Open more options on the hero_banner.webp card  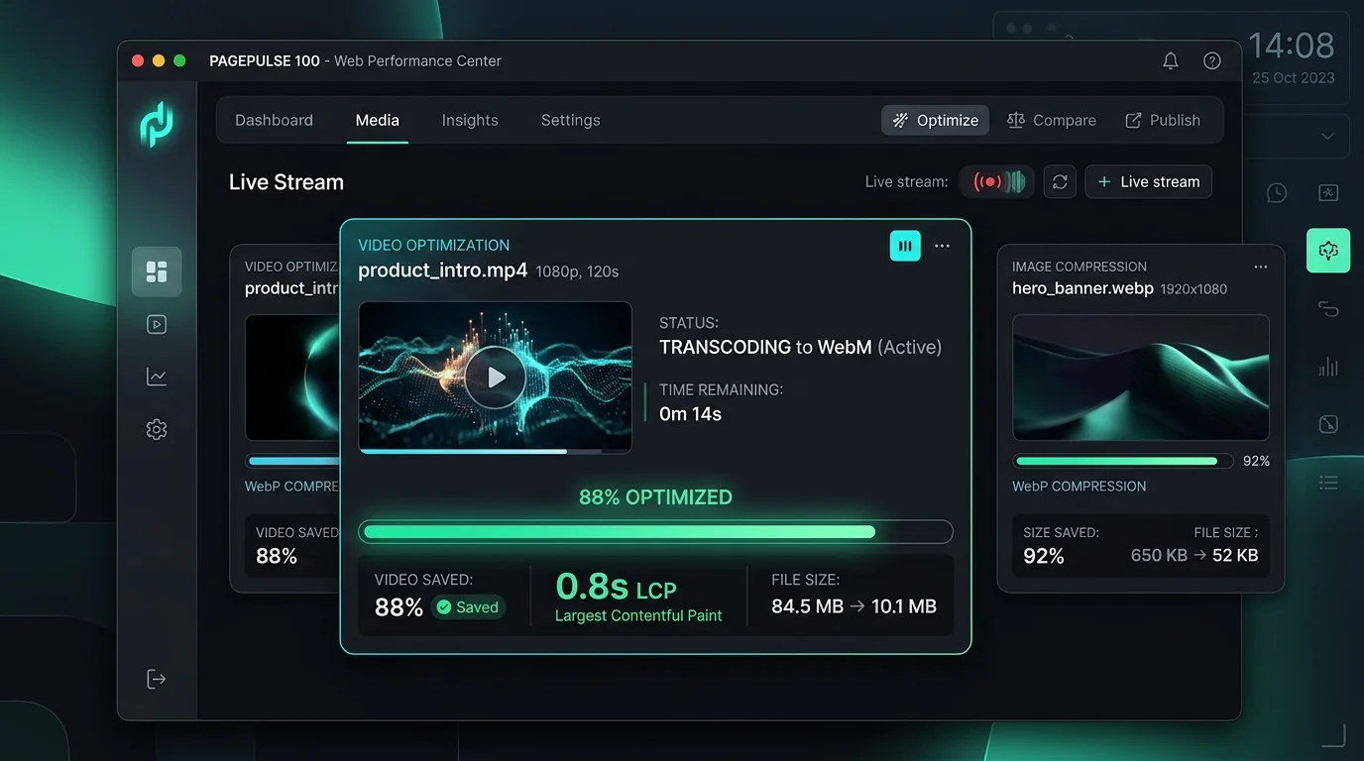pyautogui.click(x=1261, y=267)
